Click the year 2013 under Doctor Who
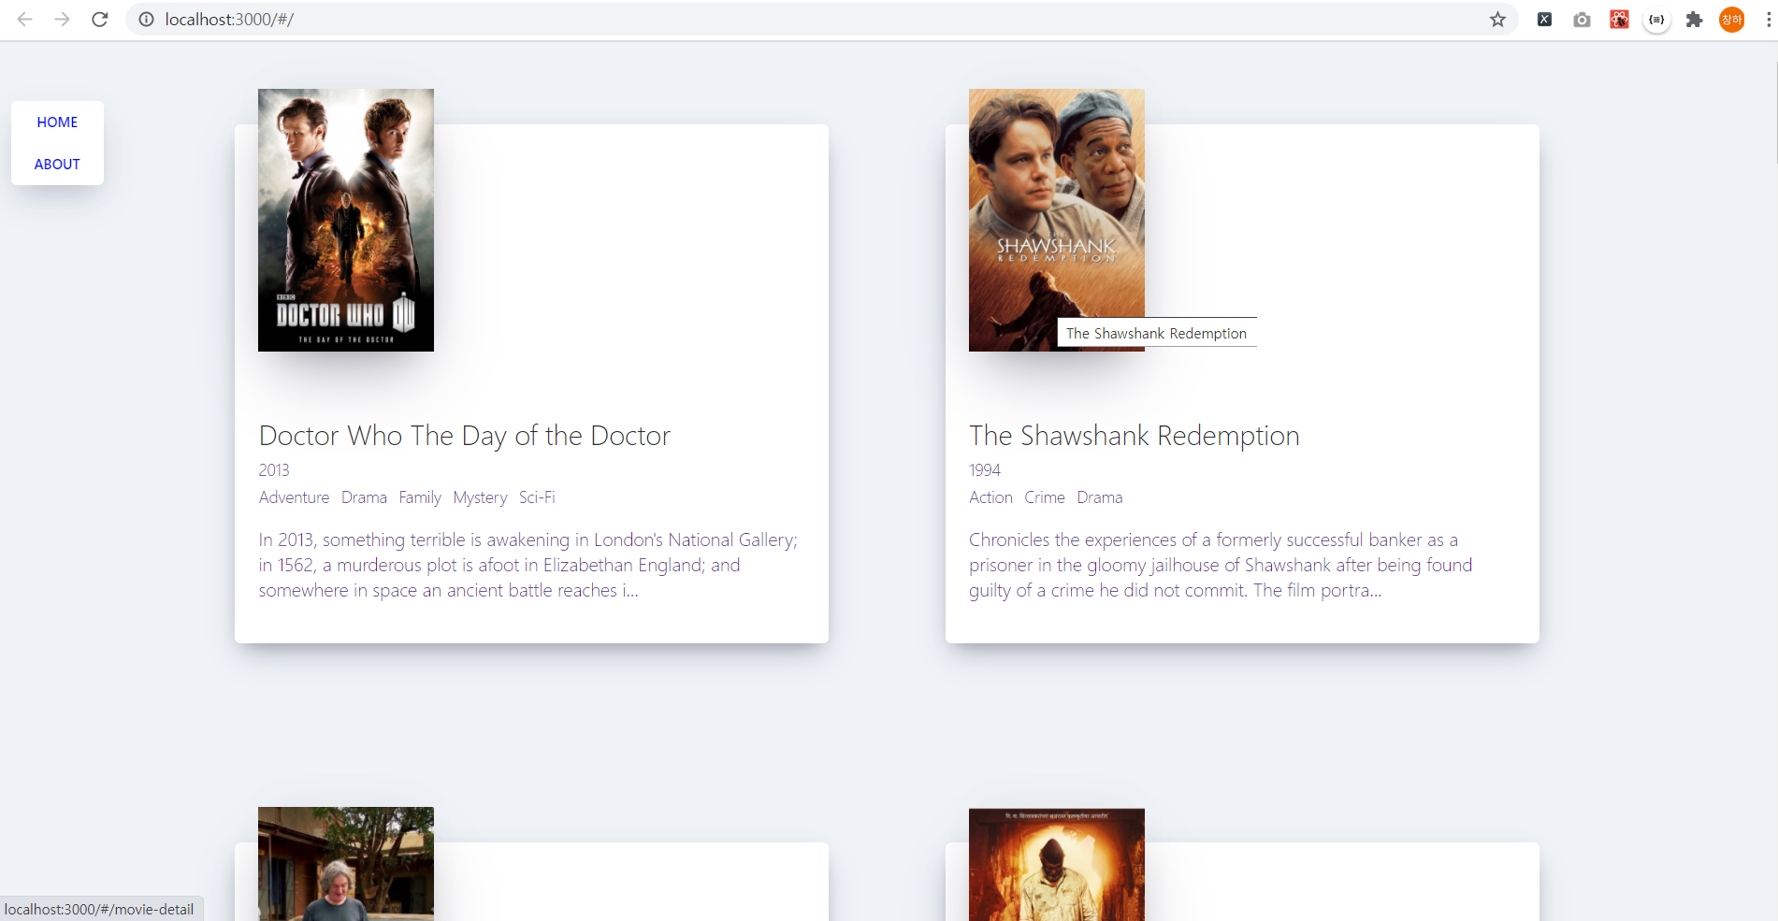The height and width of the screenshot is (921, 1778). click(x=274, y=469)
